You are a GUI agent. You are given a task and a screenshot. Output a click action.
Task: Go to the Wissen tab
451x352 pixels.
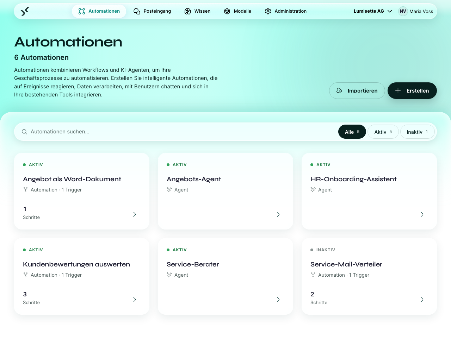pos(197,11)
